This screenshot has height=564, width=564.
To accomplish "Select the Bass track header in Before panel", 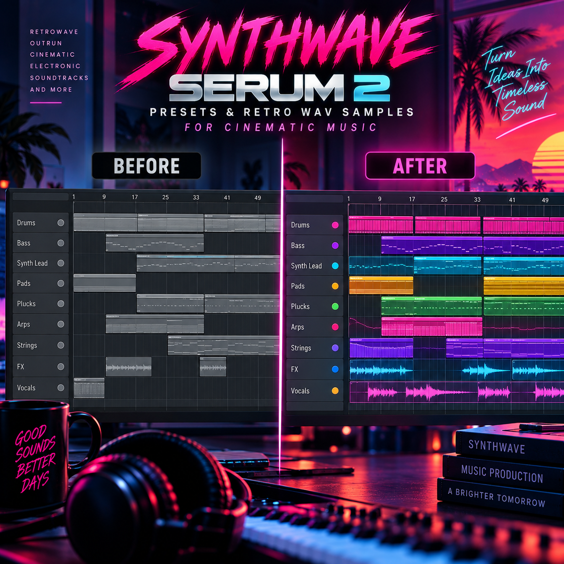I will pos(40,243).
